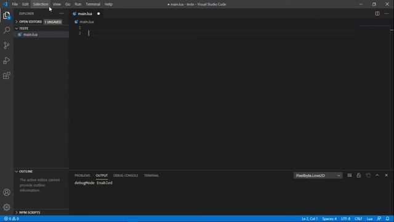Open output log file icon
Viewport: 394px width, 222px height.
click(368, 175)
